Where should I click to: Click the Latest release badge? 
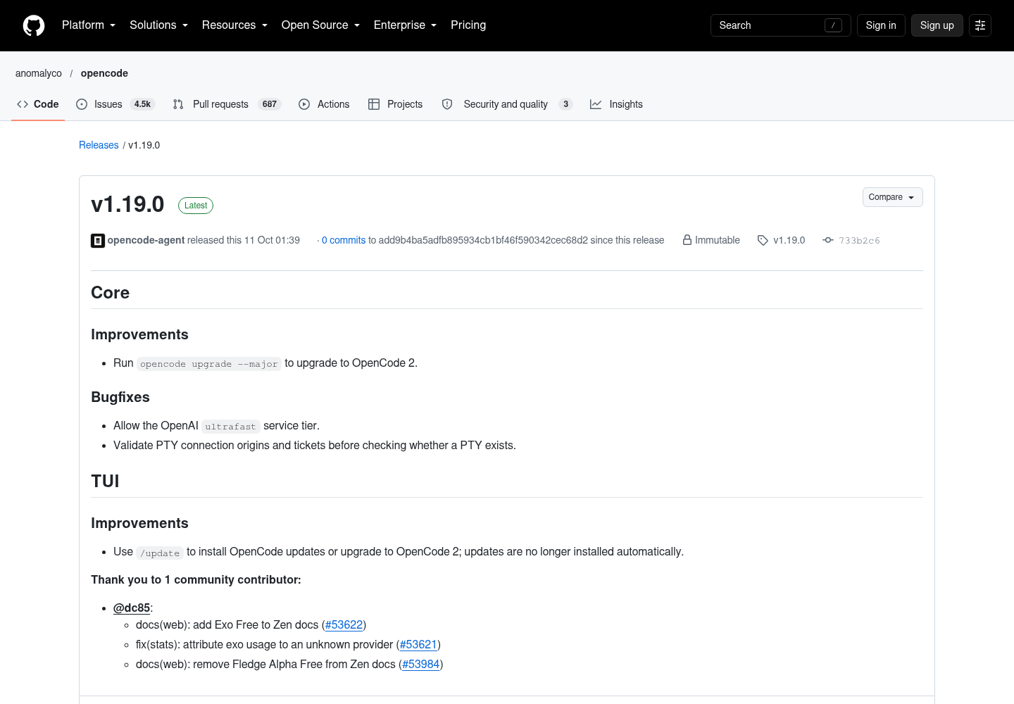[x=196, y=206]
